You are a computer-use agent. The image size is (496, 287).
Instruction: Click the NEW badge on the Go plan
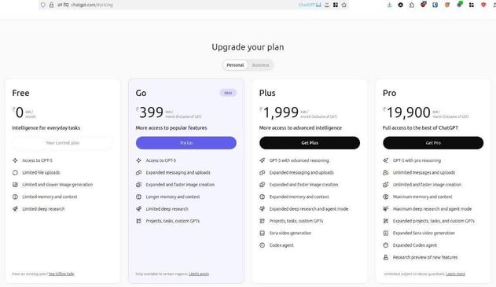(228, 93)
